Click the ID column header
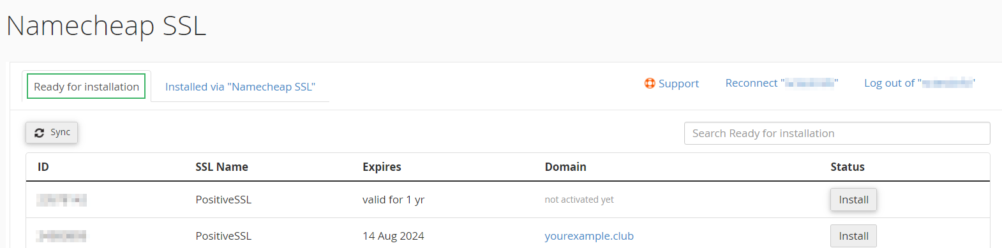This screenshot has height=248, width=1002. click(x=43, y=167)
